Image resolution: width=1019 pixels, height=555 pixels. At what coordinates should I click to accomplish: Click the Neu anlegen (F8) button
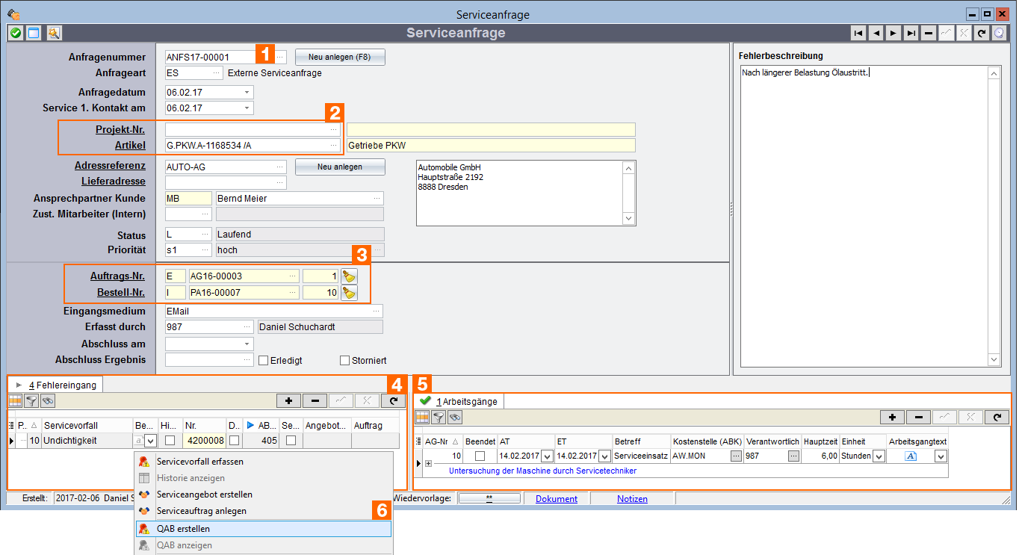(340, 58)
